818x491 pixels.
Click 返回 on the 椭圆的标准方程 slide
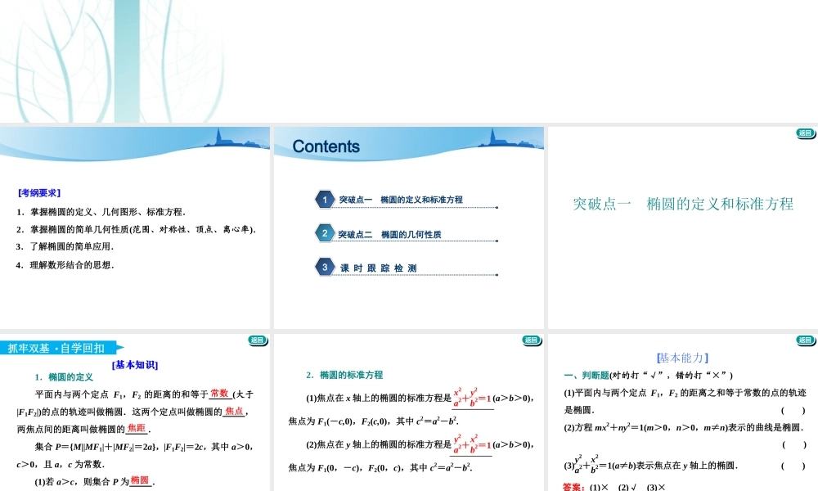(x=532, y=340)
